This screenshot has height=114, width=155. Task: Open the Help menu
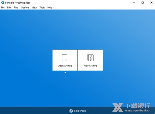click(50, 7)
